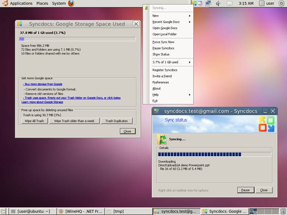Open the Trash icon in bottom panel

click(283, 211)
